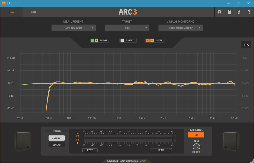The width and height of the screenshot is (254, 163).
Task: Click the L channel -Inf peak value
Action: point(77,136)
